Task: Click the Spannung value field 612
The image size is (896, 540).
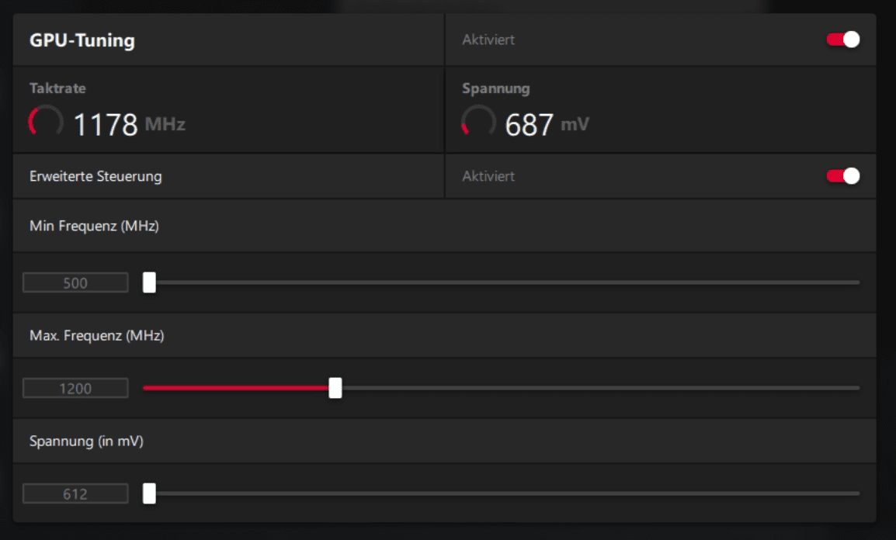Action: pyautogui.click(x=75, y=493)
